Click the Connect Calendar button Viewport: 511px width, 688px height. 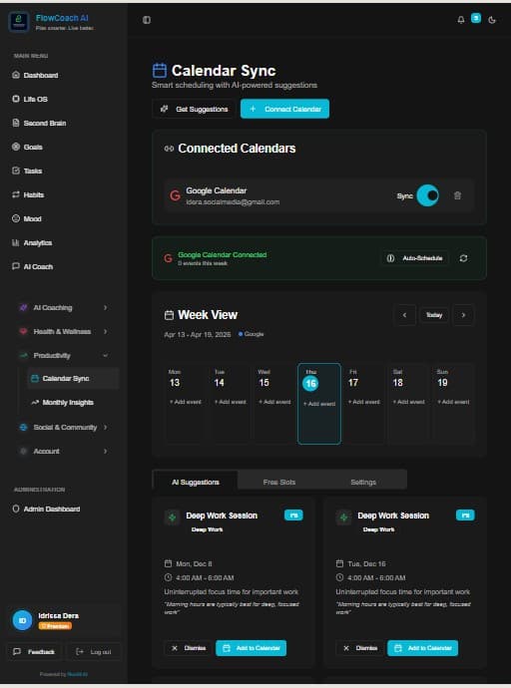tap(284, 109)
